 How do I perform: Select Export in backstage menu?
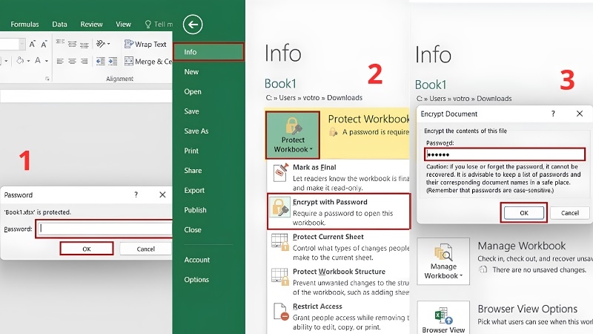pos(194,190)
